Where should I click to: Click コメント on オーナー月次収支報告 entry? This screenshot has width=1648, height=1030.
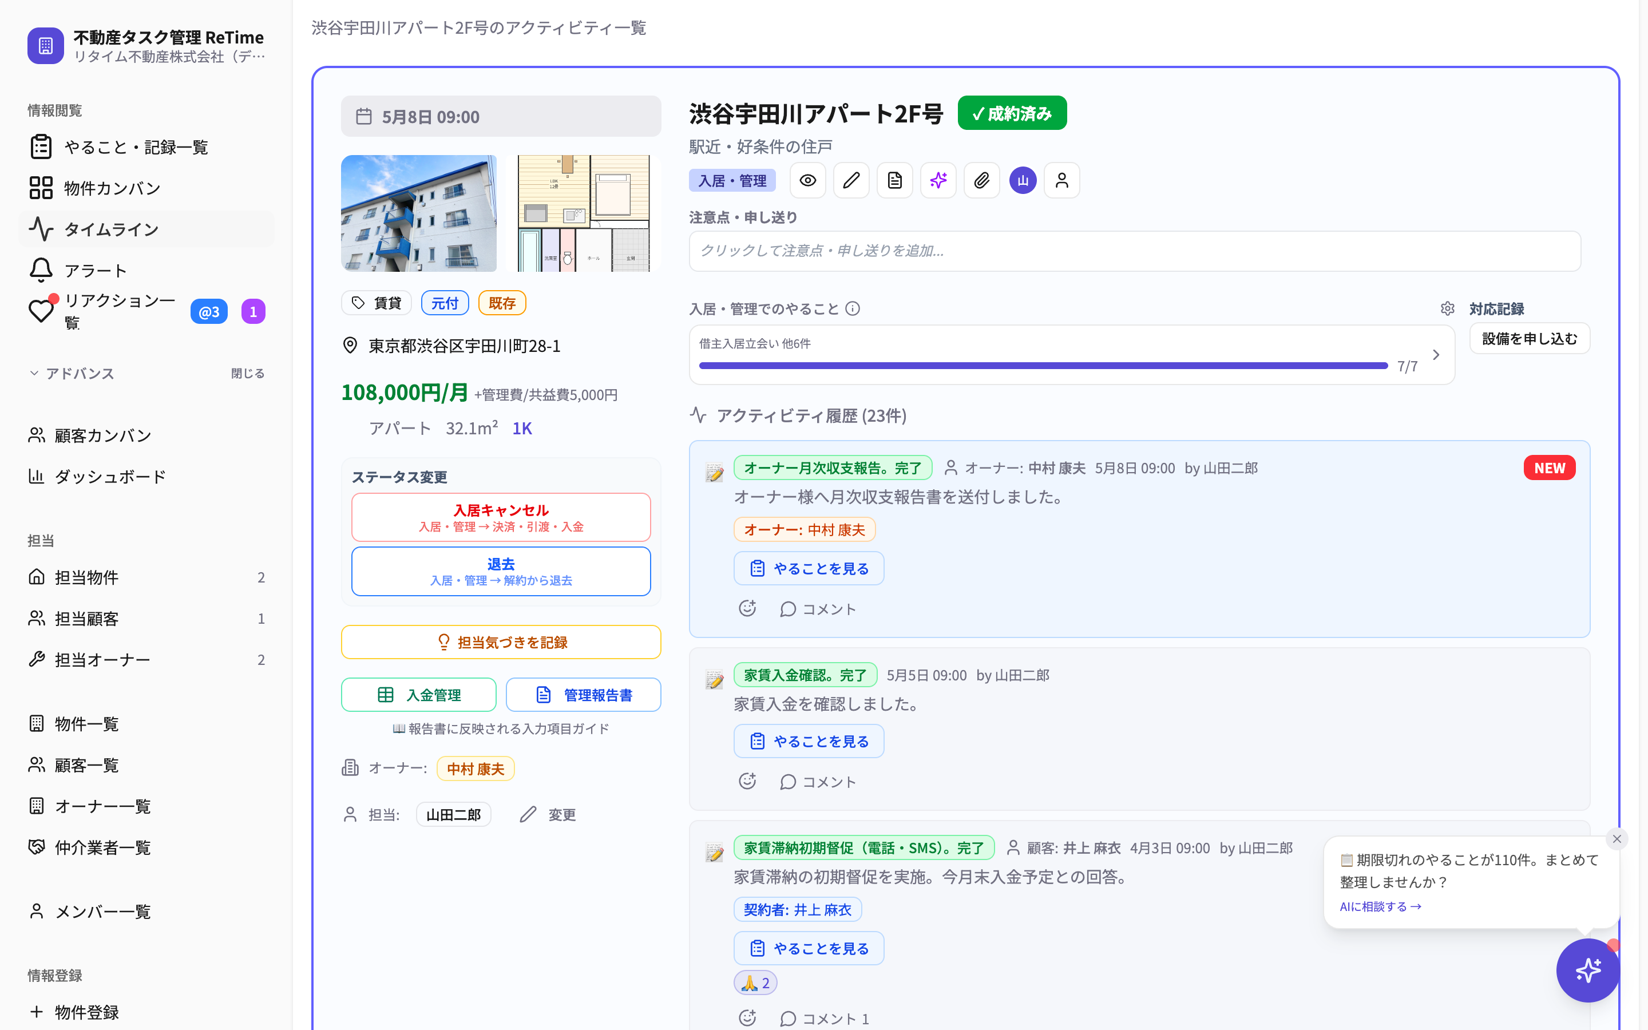pos(817,609)
